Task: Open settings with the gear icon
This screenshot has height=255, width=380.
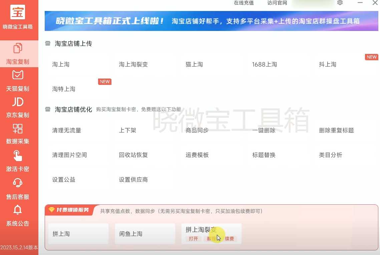Action: 340,3
